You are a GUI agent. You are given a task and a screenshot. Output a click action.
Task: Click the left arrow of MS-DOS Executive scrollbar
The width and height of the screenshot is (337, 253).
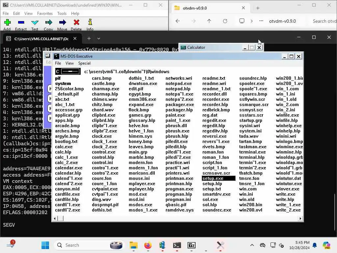[55, 219]
